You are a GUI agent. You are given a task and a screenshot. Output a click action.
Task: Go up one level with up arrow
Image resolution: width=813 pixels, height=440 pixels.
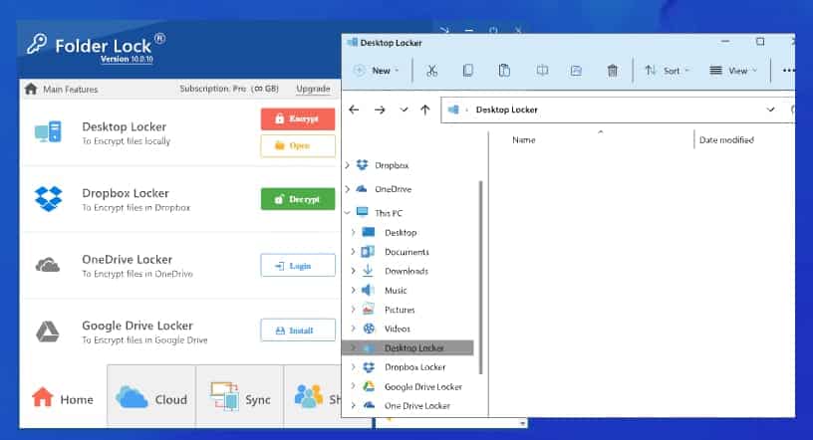pos(425,110)
